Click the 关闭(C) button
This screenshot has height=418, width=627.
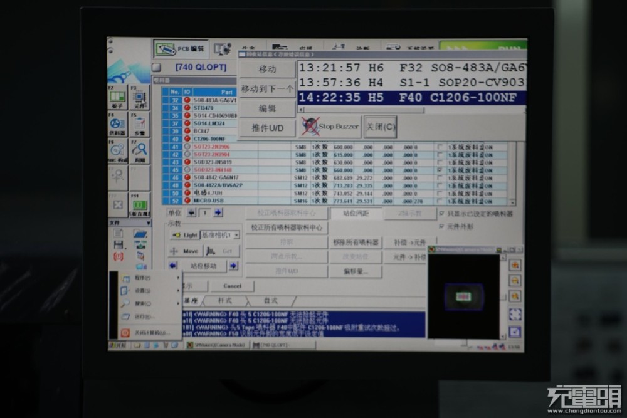tap(381, 127)
